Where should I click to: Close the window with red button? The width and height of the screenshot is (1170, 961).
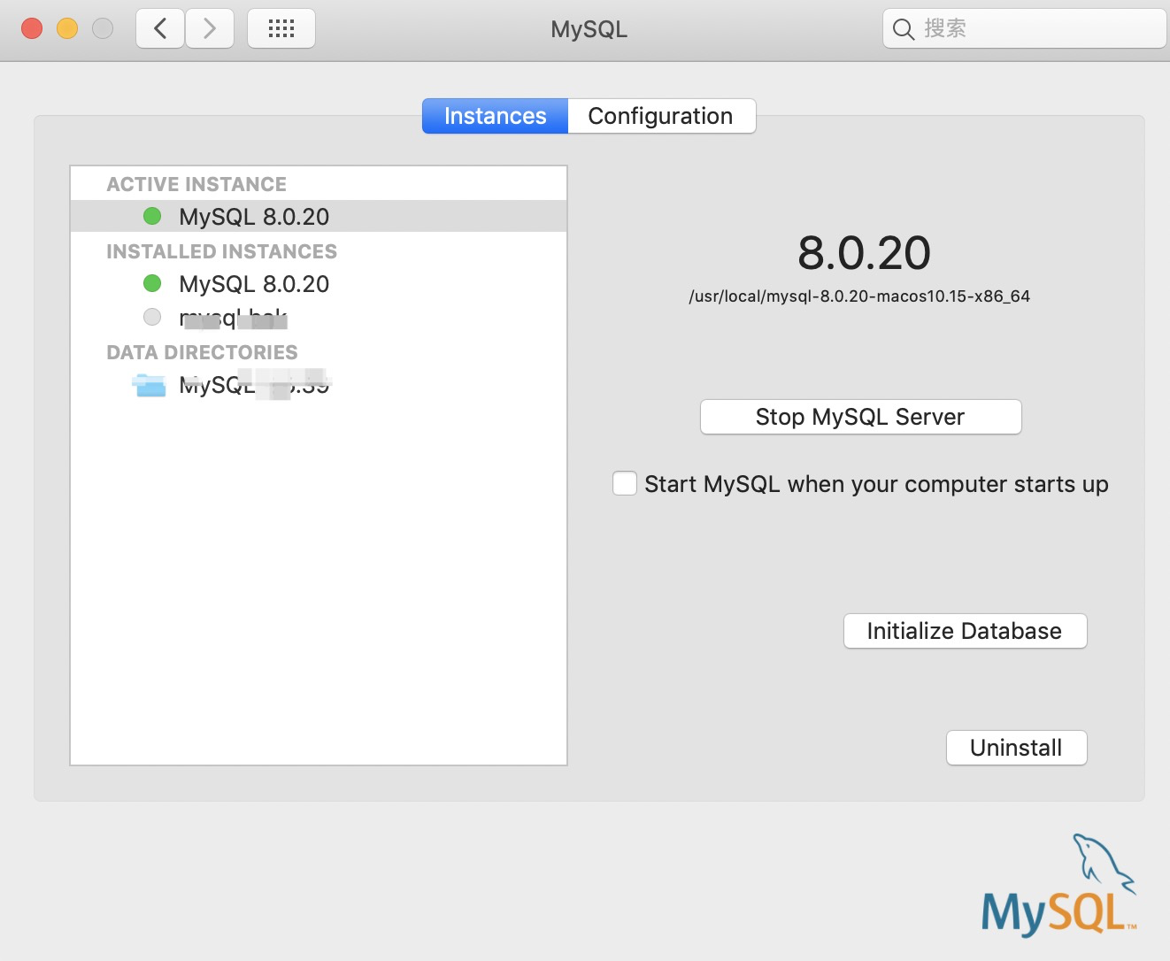(32, 28)
